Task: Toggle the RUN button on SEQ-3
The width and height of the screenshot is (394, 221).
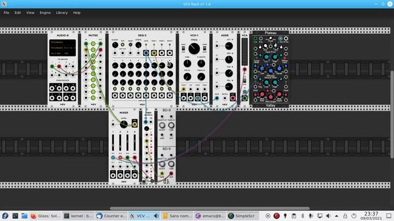Action: tap(123, 45)
